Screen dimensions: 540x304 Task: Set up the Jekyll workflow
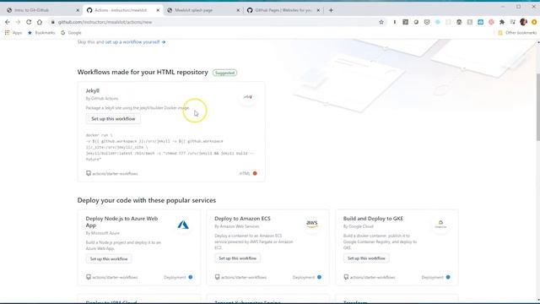pos(113,119)
